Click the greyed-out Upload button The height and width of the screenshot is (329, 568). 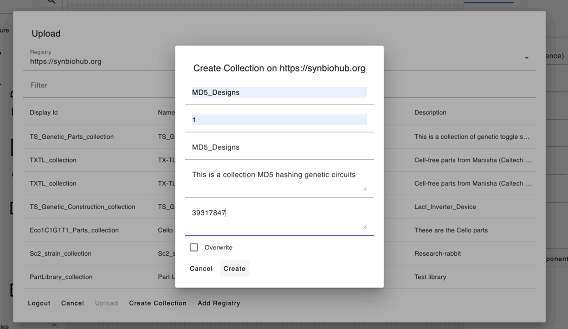[x=106, y=303]
